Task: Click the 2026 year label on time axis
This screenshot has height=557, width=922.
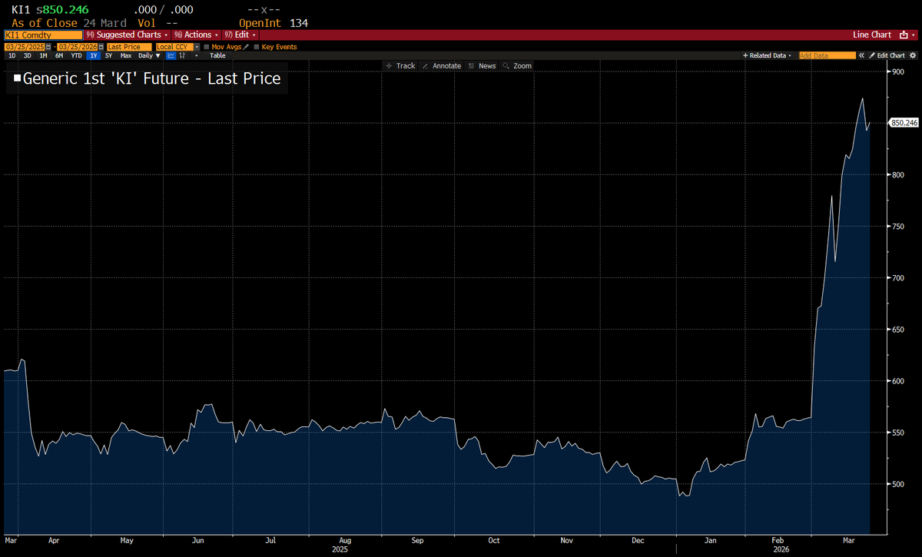Action: pyautogui.click(x=783, y=550)
